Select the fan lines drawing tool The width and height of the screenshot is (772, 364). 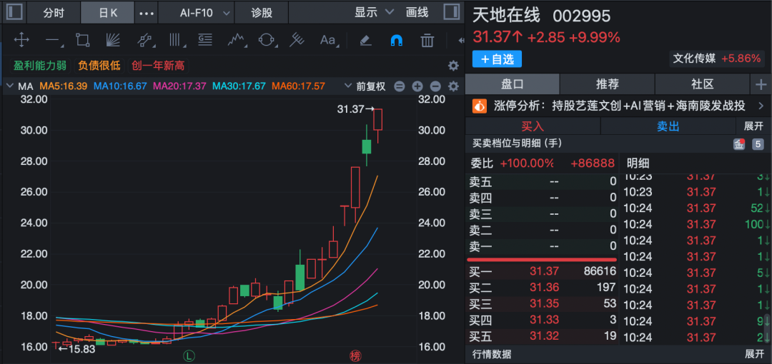112,40
